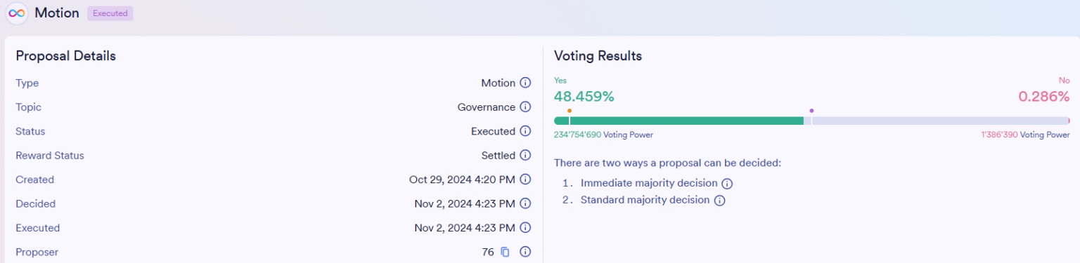
Task: Click the info icon beside Reward Status Settled
Action: [525, 156]
